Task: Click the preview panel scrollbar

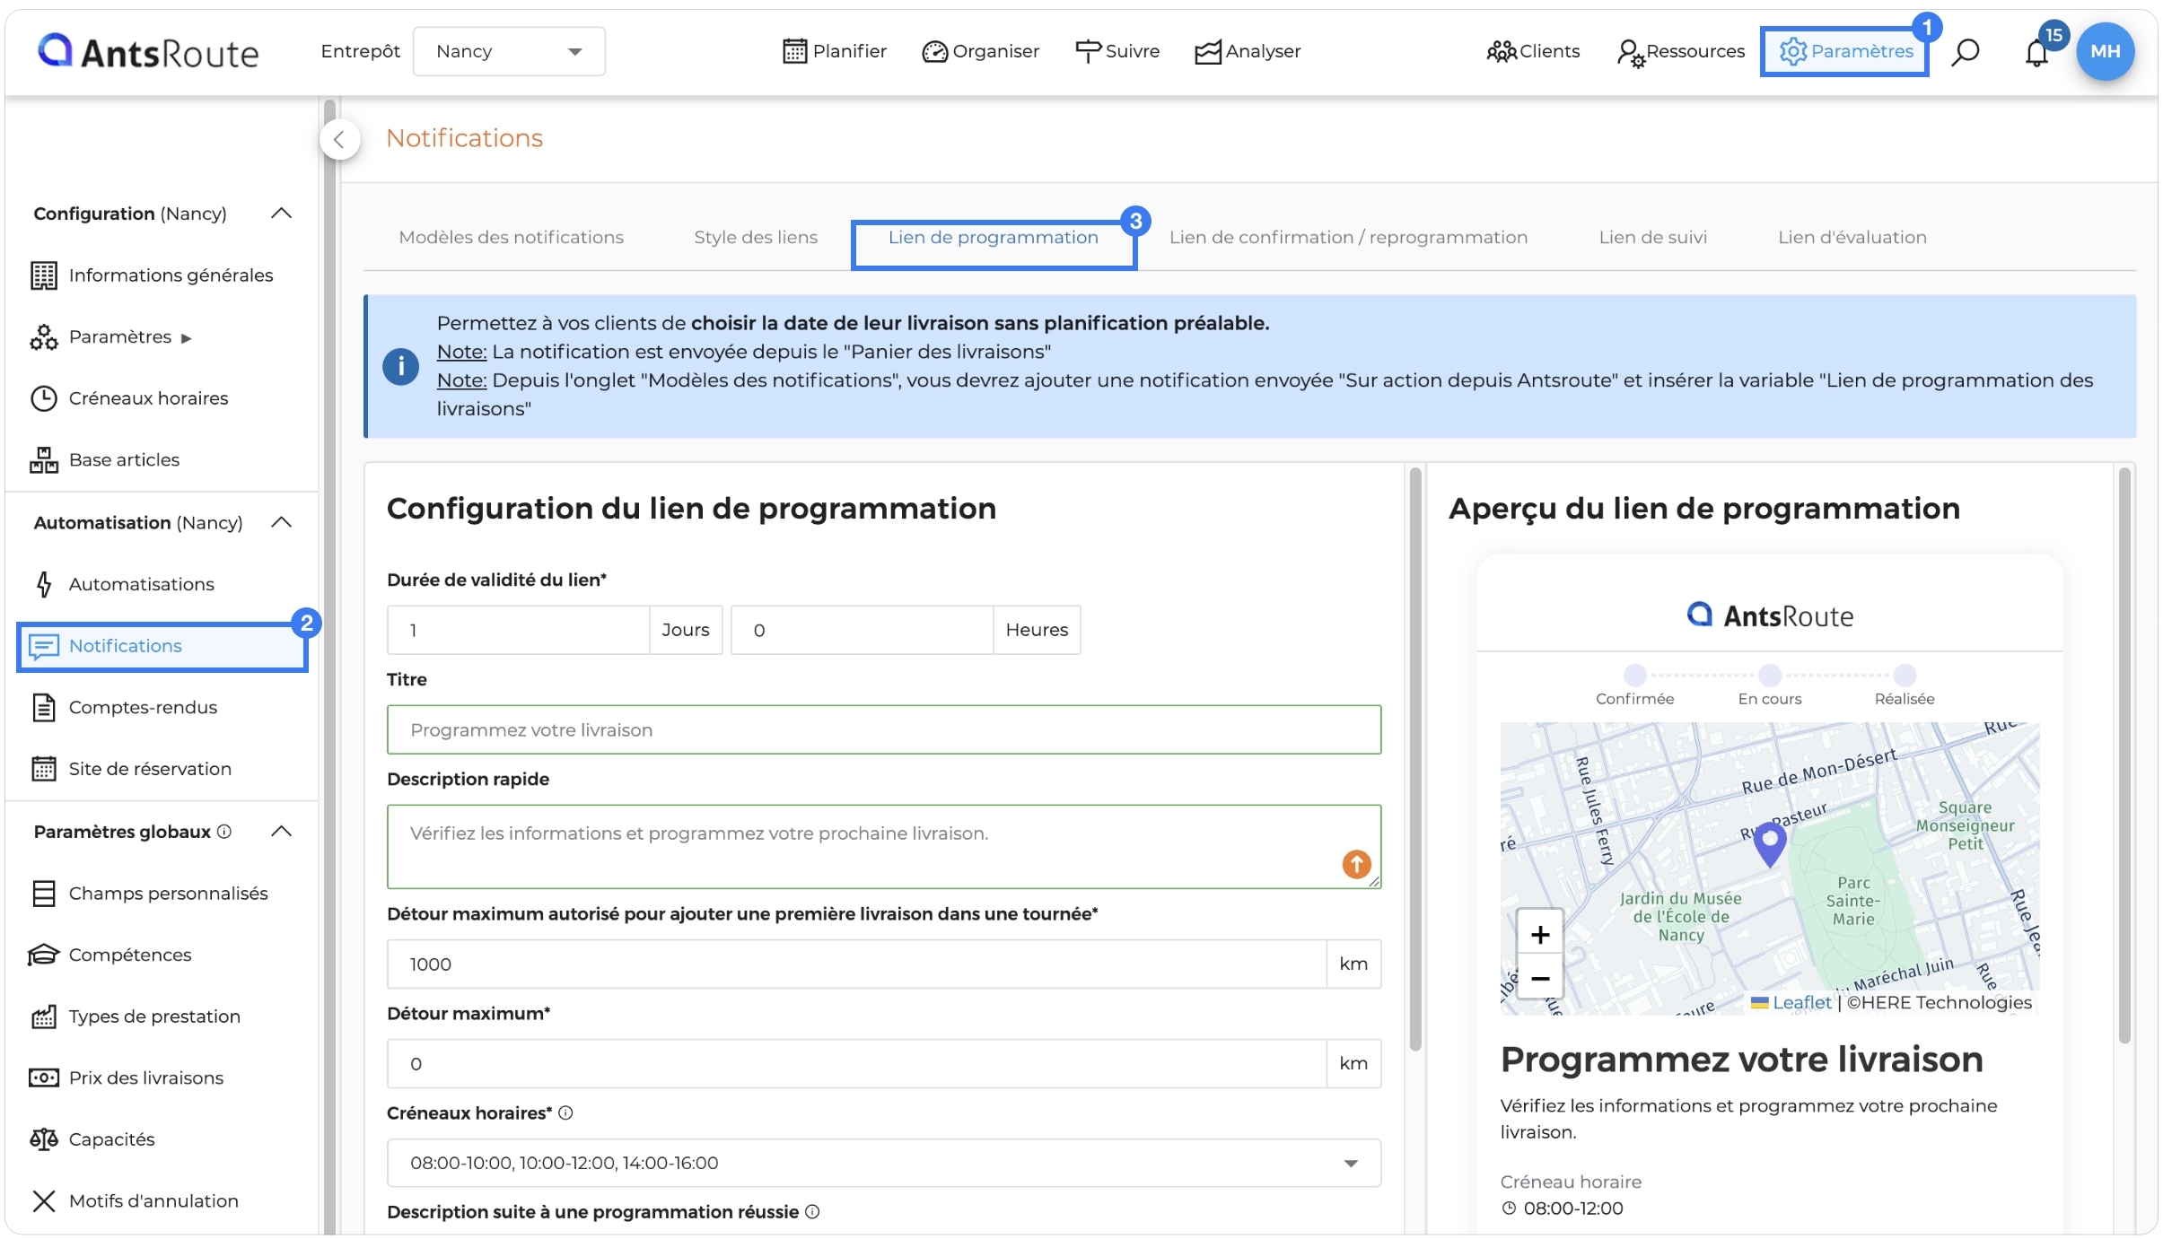Action: click(2124, 755)
